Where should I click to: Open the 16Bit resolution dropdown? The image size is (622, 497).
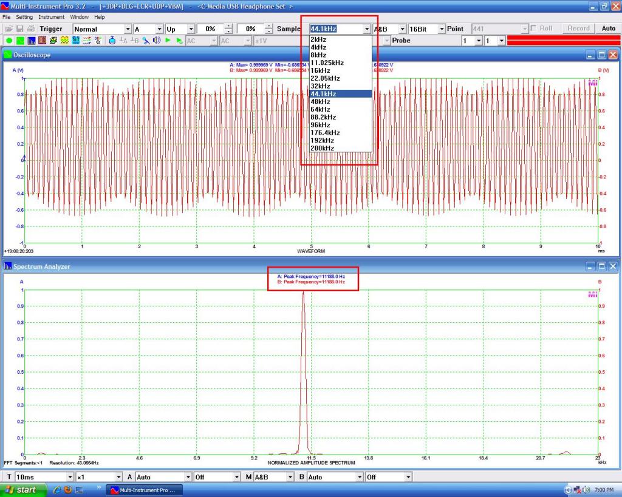coord(442,29)
